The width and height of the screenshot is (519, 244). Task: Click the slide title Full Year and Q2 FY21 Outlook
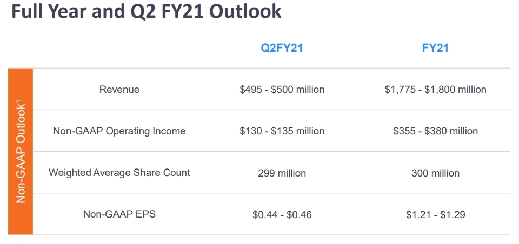coord(147,12)
